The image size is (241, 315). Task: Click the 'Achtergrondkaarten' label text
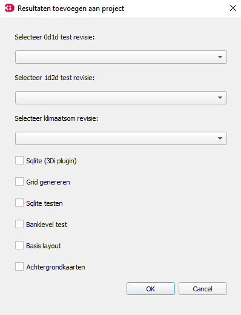(56, 267)
